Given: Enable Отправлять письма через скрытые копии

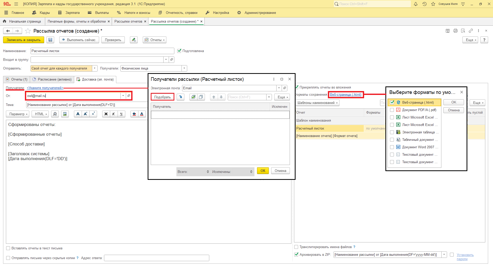Looking at the screenshot, I should pyautogui.click(x=8, y=258).
